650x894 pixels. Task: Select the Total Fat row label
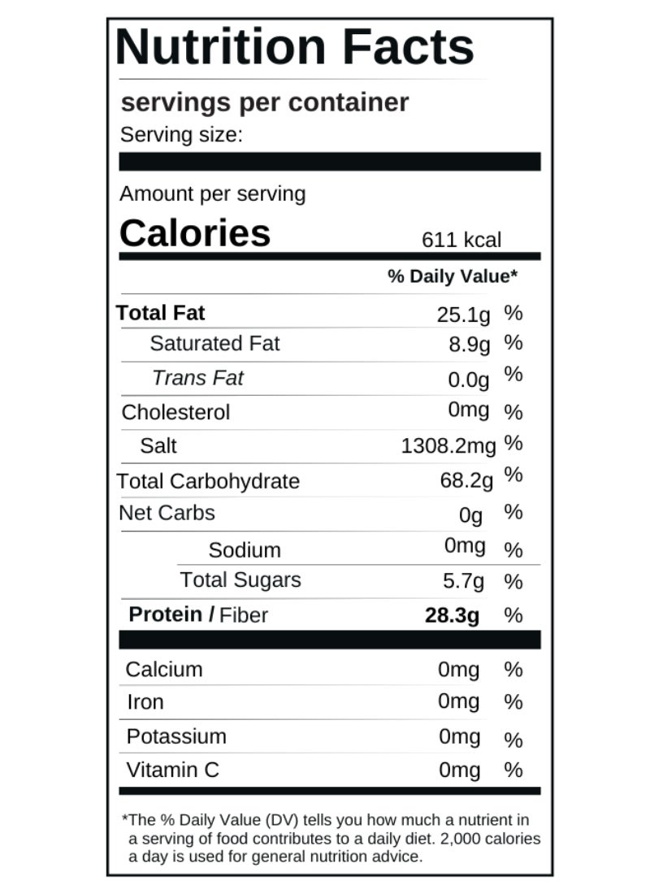point(161,313)
